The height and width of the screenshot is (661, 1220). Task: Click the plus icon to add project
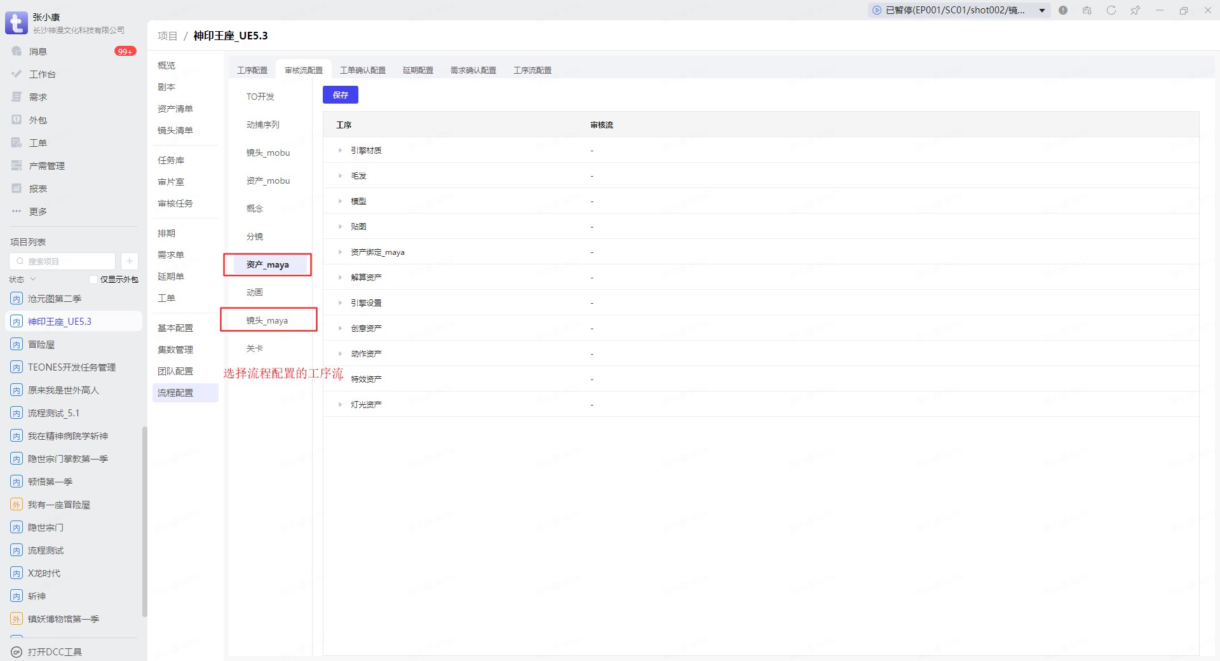pyautogui.click(x=129, y=261)
